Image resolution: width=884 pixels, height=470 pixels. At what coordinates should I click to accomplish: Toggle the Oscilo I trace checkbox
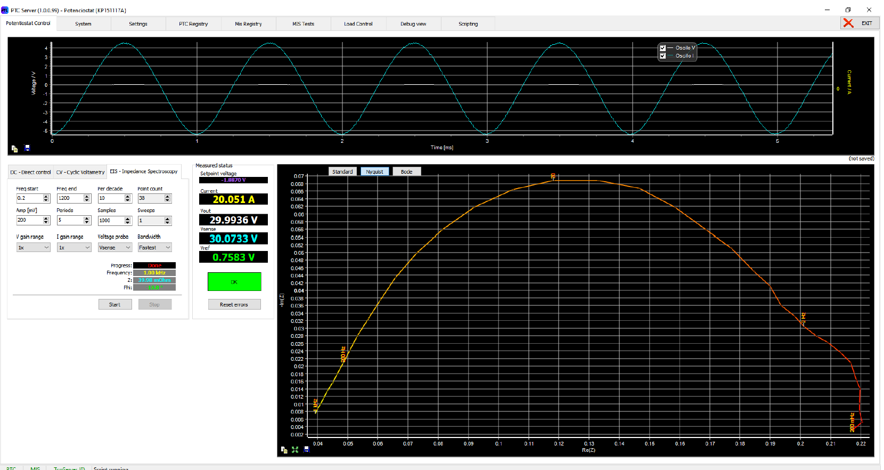point(662,56)
